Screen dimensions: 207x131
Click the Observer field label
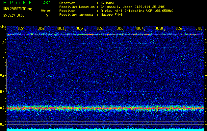[x=67, y=3]
